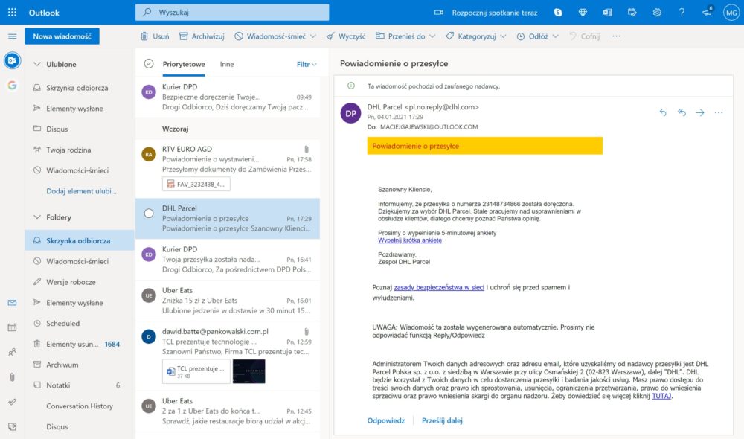The width and height of the screenshot is (744, 439).
Task: Open the Wypełnij krótką ankietę link
Action: coord(410,240)
